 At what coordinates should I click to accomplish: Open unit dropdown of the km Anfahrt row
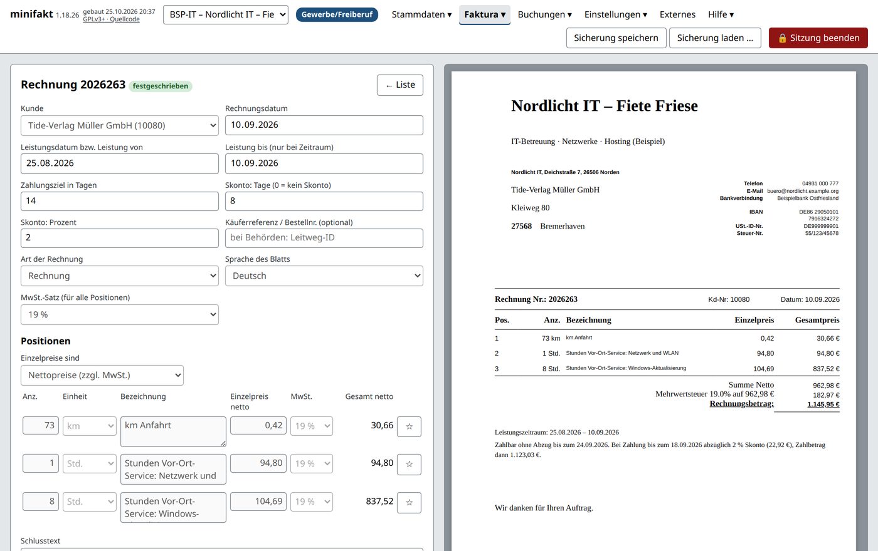(90, 426)
